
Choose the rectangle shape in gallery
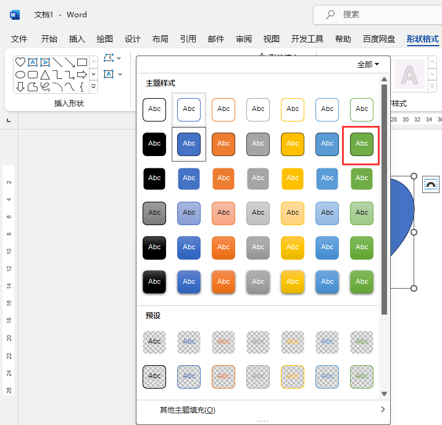81,62
